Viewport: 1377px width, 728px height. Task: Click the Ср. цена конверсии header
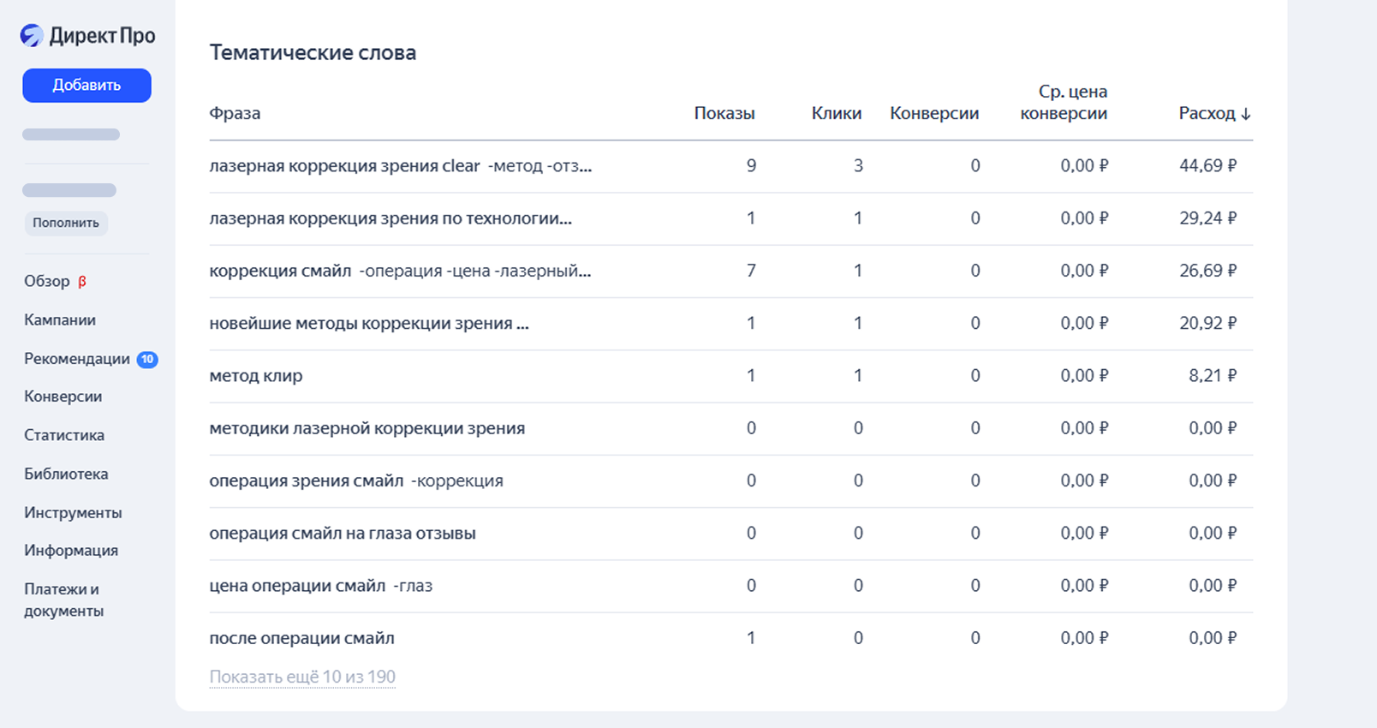1064,102
